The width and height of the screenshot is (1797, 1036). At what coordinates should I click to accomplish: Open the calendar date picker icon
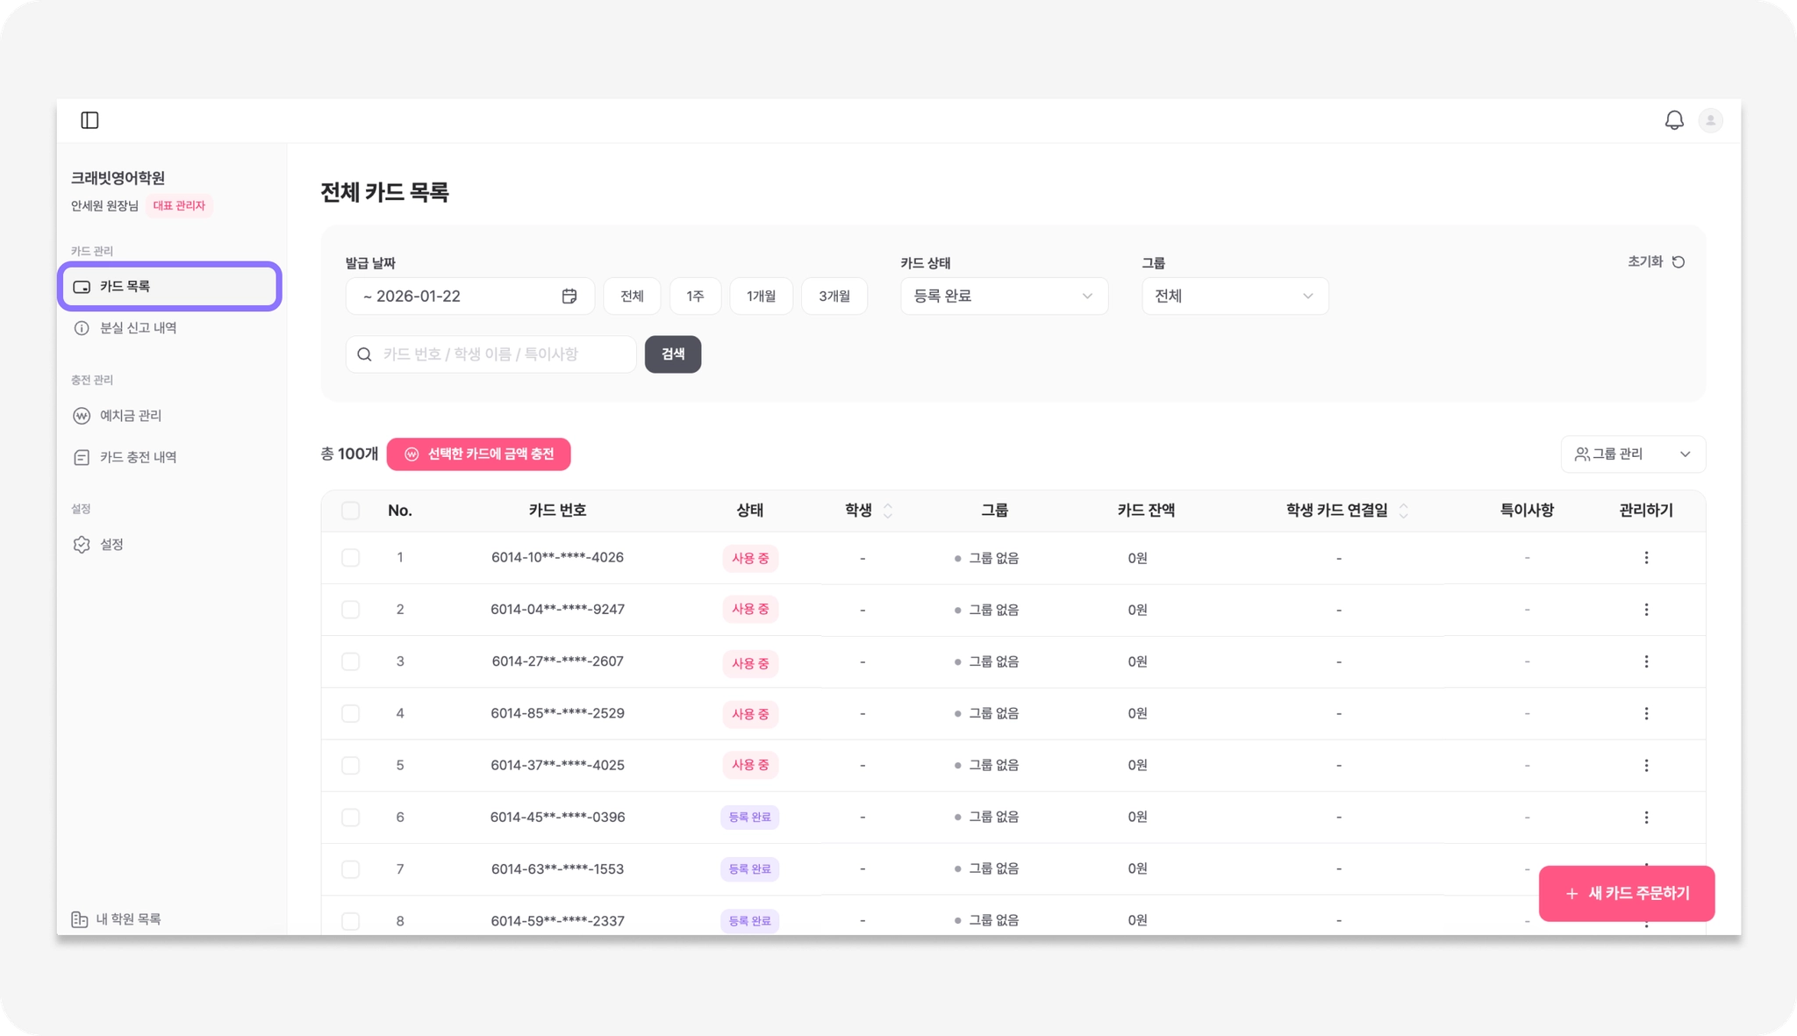(569, 297)
